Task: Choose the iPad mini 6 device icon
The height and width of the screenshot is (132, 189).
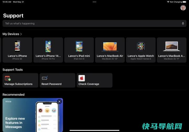Action: coord(79,46)
